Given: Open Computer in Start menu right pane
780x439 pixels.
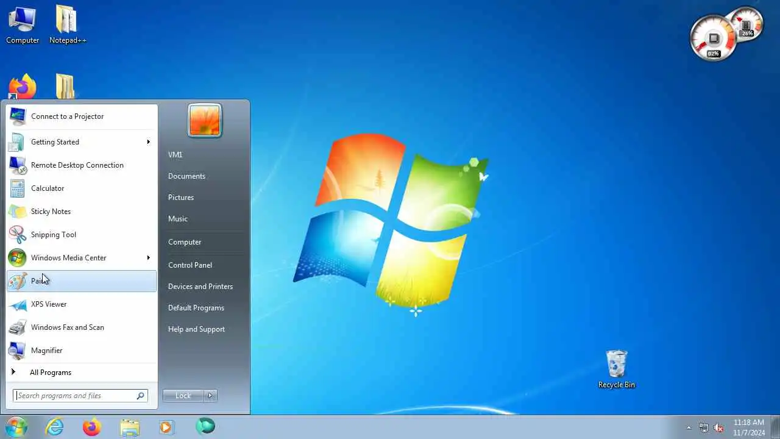Looking at the screenshot, I should [185, 242].
